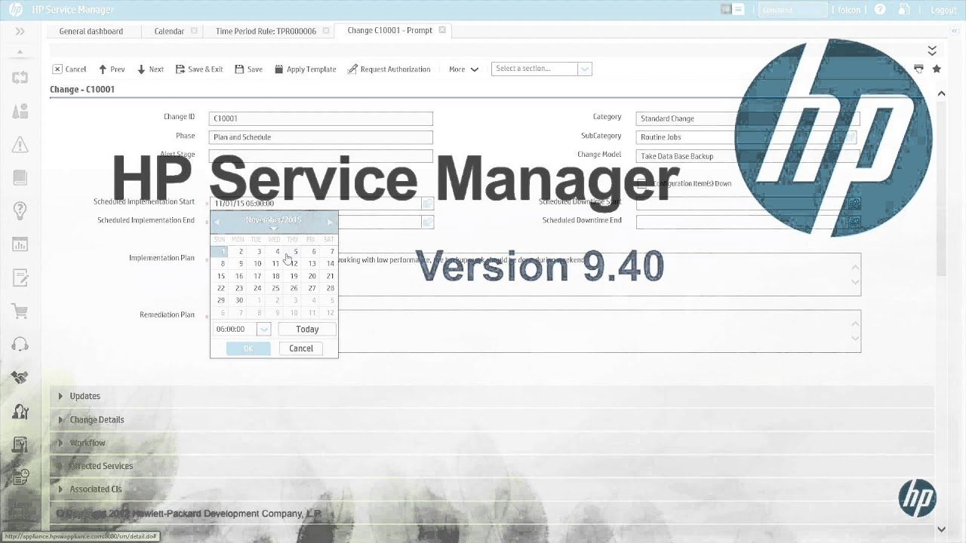Click the Logout link
This screenshot has width=966, height=543.
point(944,10)
